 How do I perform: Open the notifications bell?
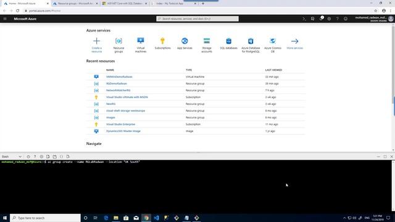tap(321, 18)
